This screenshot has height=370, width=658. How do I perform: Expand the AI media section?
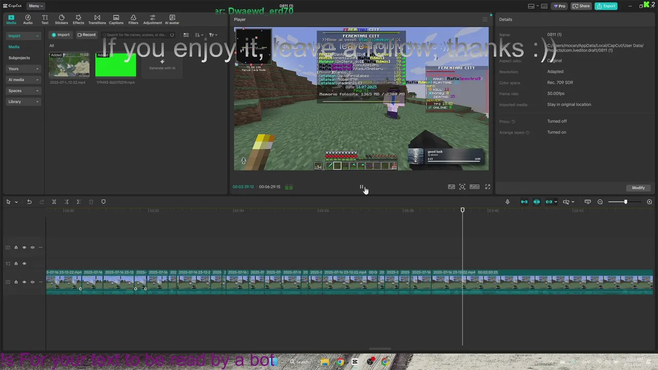coord(23,80)
